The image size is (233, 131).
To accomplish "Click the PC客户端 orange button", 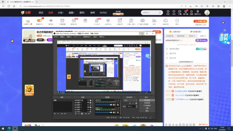I will click(200, 21).
